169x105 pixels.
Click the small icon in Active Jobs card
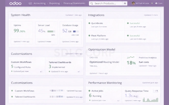118,100
